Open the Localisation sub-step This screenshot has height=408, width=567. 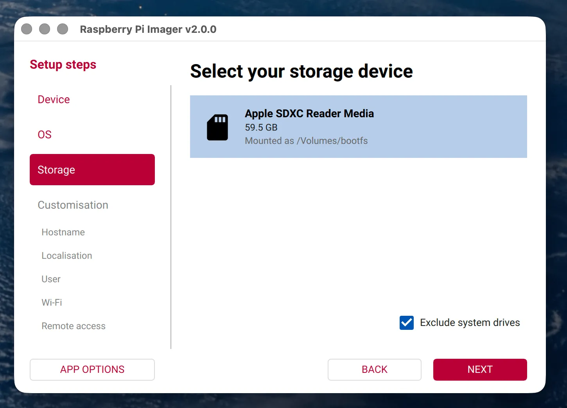click(x=67, y=256)
